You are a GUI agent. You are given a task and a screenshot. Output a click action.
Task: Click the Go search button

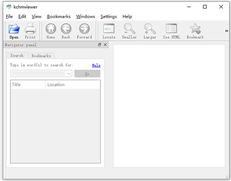[87, 74]
